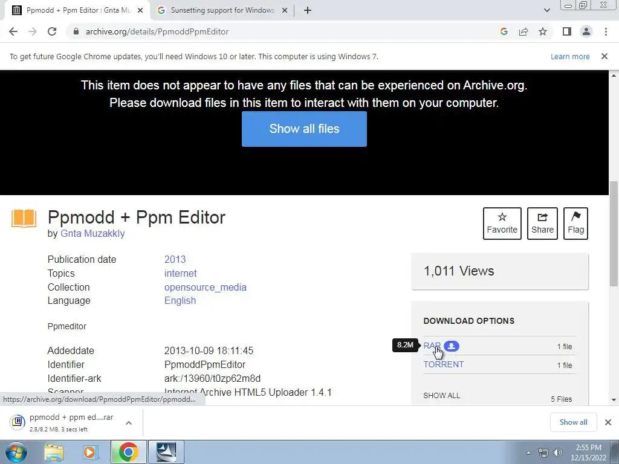
Task: Click the RAR download arrow icon
Action: click(x=451, y=346)
